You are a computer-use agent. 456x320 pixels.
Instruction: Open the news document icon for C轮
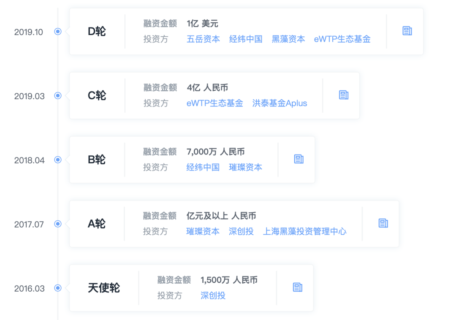click(x=344, y=95)
